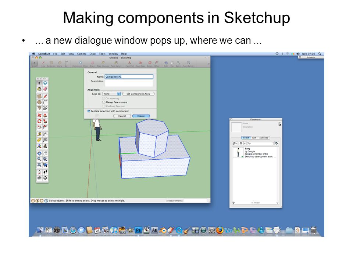This screenshot has width=353, height=265.
Task: Pick the hand Pan tool in floating palette
Action: coord(45,153)
